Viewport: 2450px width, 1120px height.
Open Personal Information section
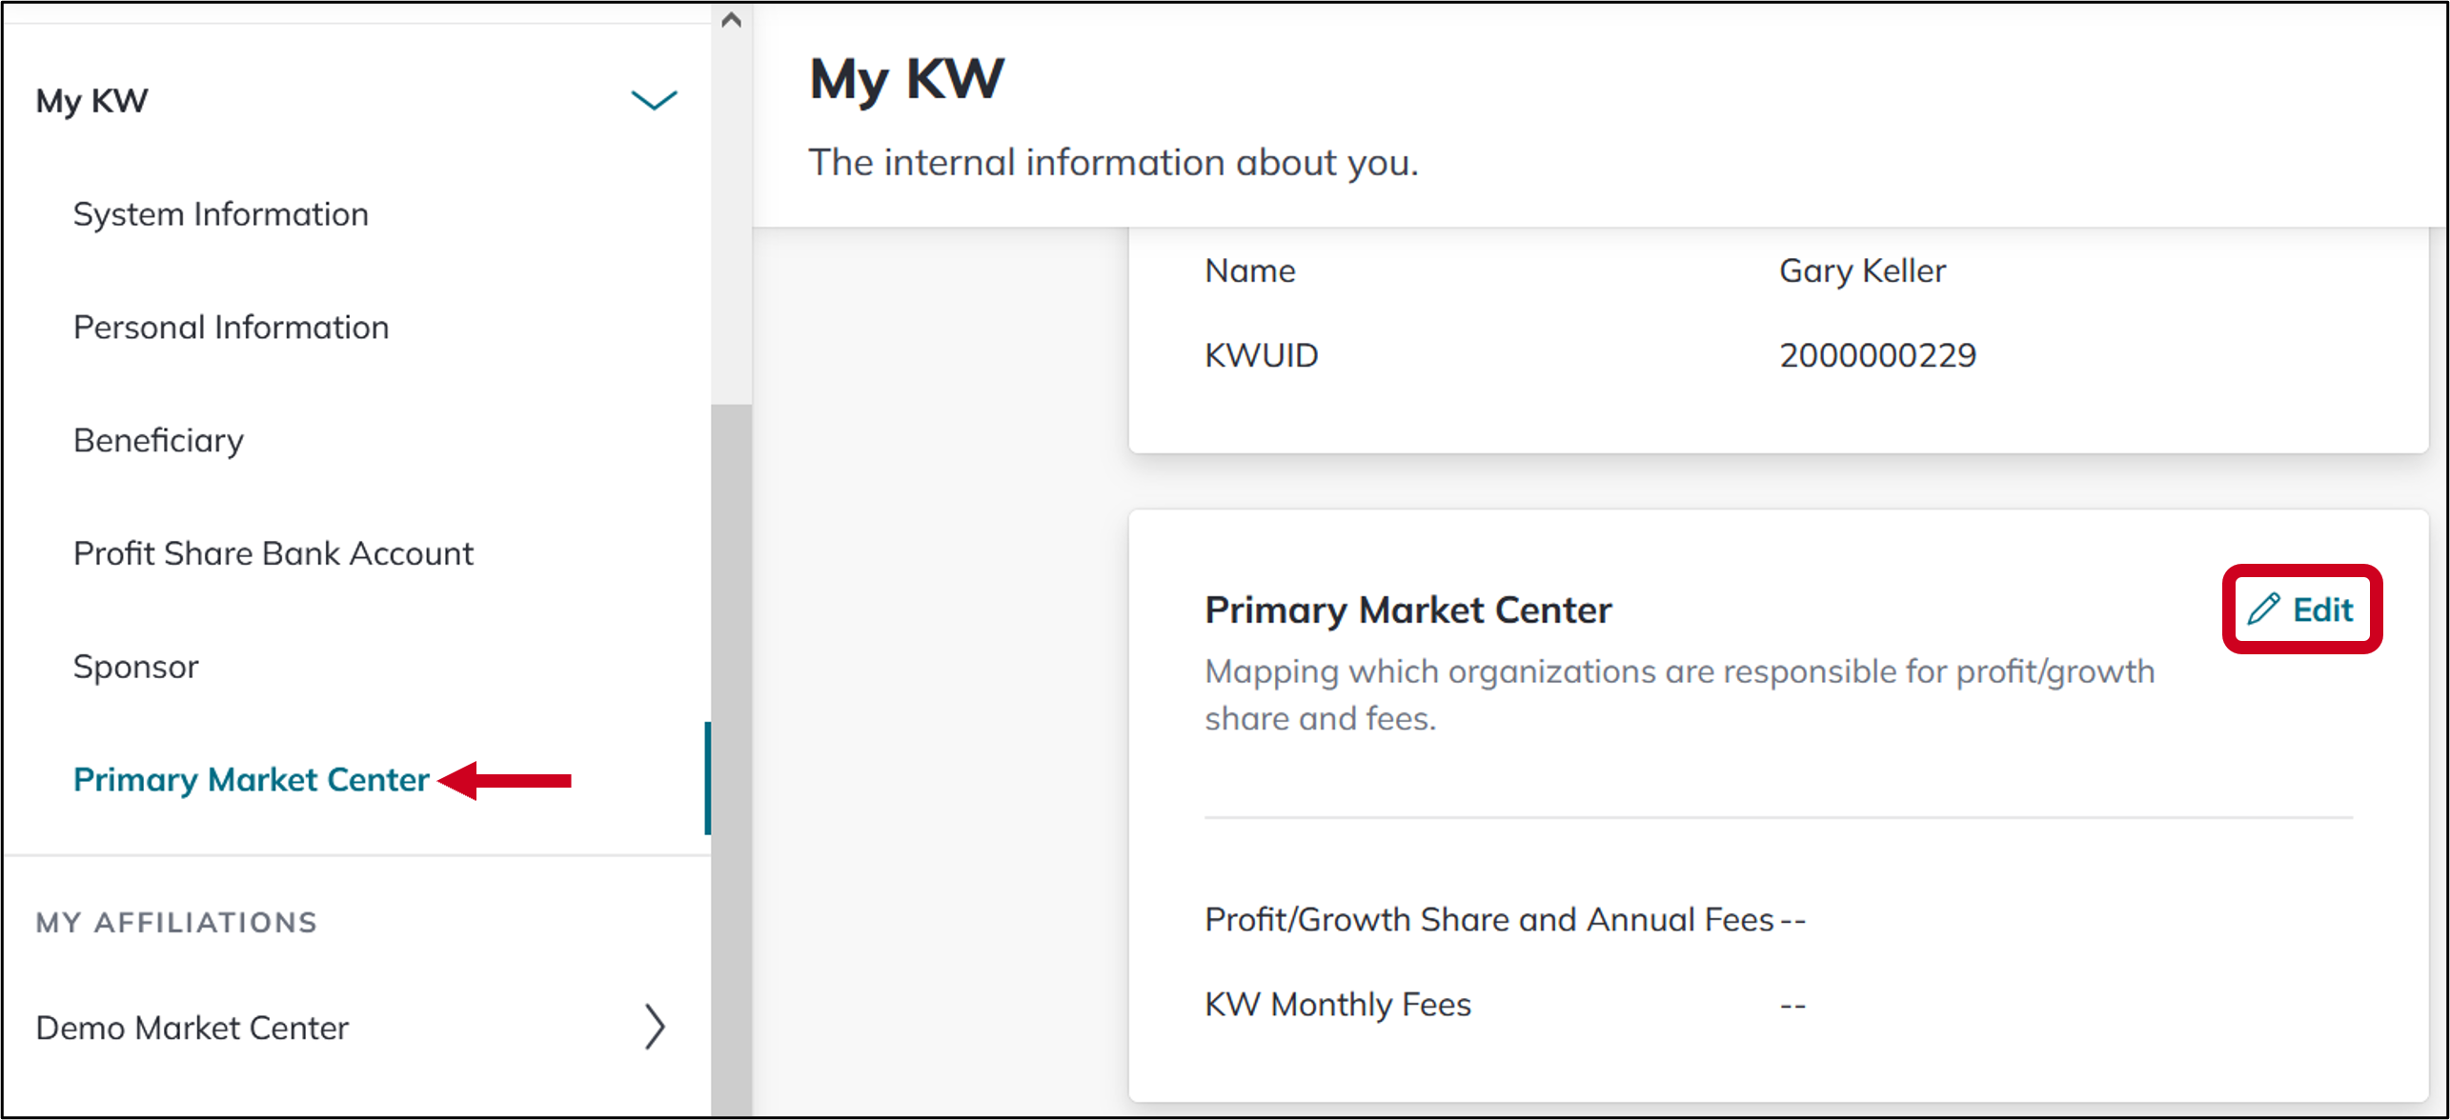point(231,328)
